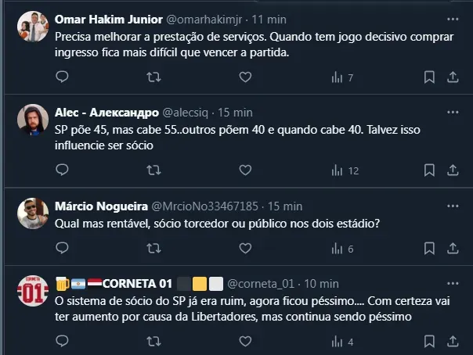The height and width of the screenshot is (355, 473).
Task: Share the CORNETA 01 tweet
Action: pyautogui.click(x=453, y=342)
